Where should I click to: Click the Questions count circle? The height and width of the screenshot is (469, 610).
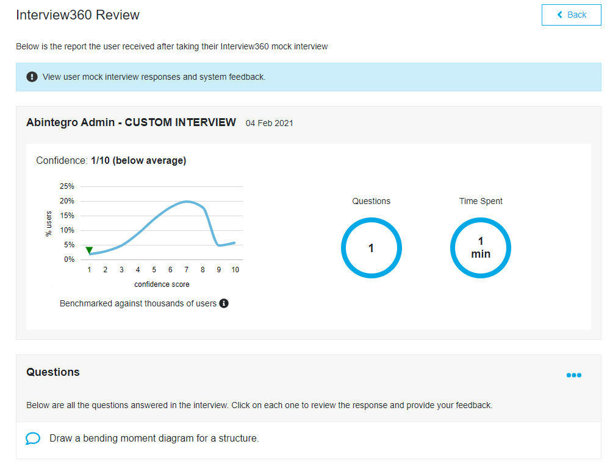[371, 248]
